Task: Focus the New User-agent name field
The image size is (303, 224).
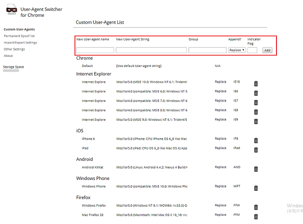Action: click(x=95, y=50)
